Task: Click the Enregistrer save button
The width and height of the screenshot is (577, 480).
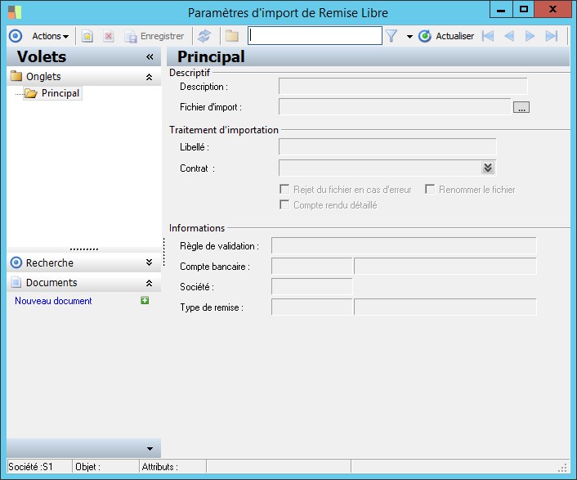Action: point(154,36)
